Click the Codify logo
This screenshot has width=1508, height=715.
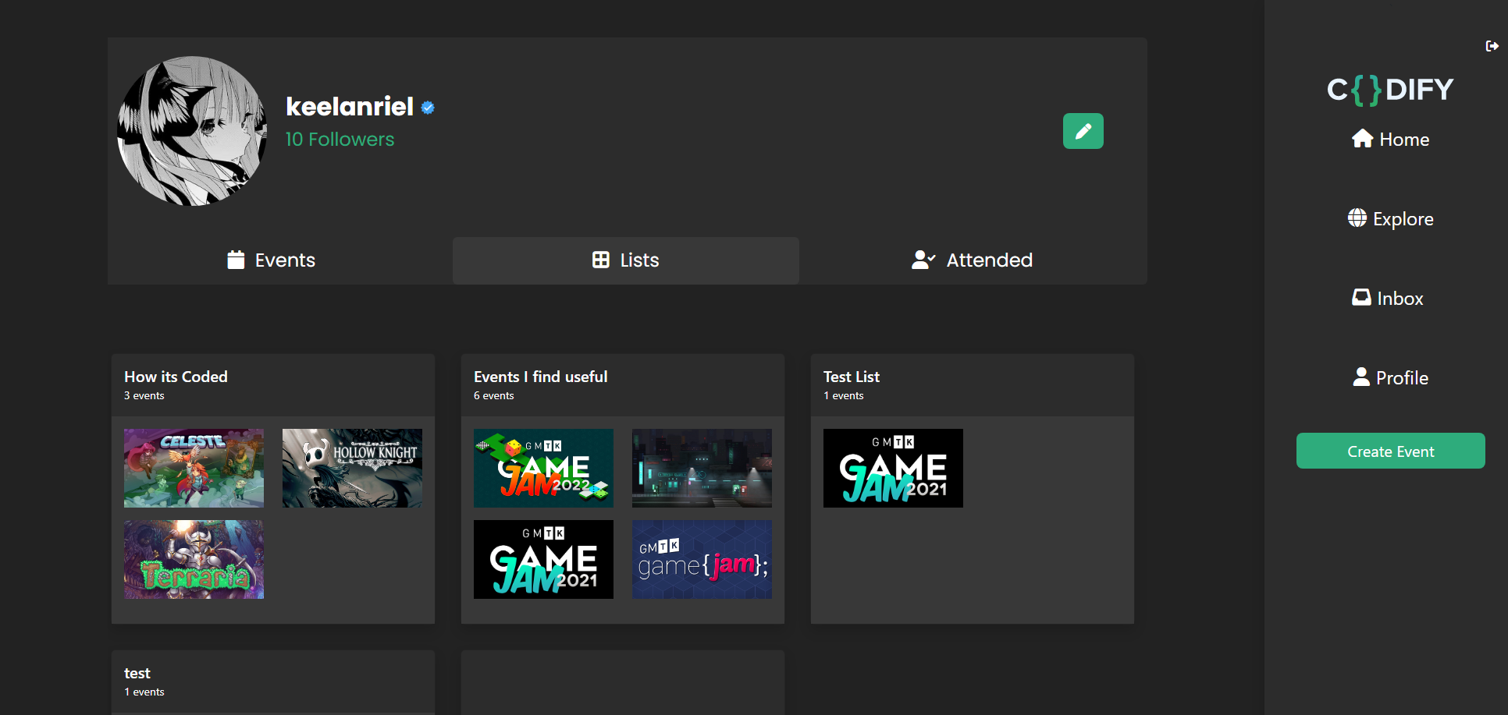1390,90
